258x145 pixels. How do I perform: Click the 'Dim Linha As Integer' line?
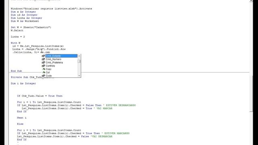coord(26,18)
